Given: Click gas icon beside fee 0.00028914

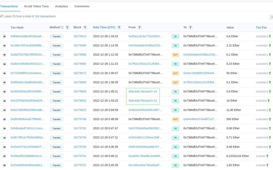Looking at the screenshot, I should pyautogui.click(x=270, y=110).
